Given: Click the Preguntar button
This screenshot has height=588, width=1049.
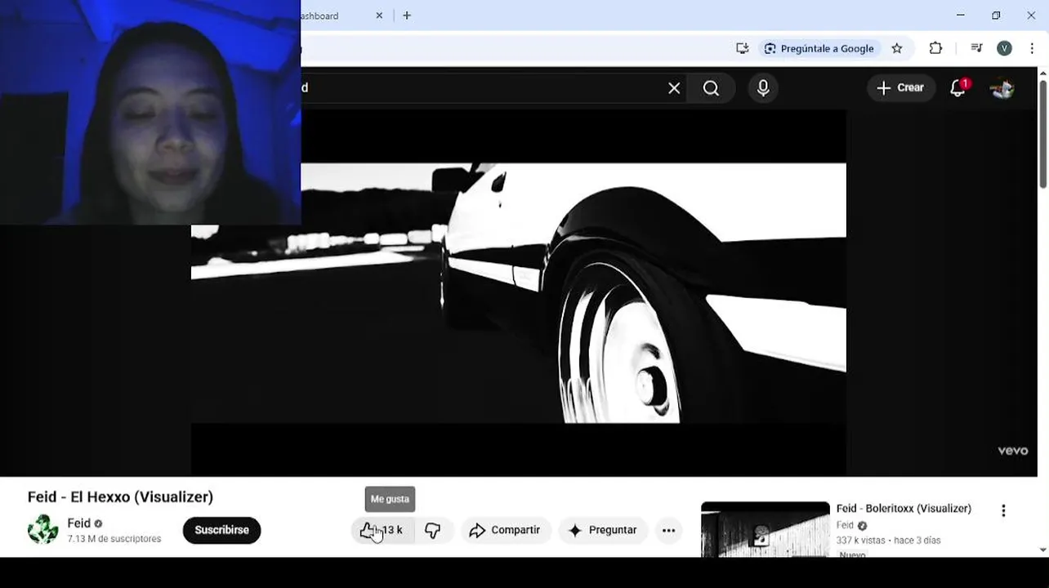Looking at the screenshot, I should coord(603,530).
